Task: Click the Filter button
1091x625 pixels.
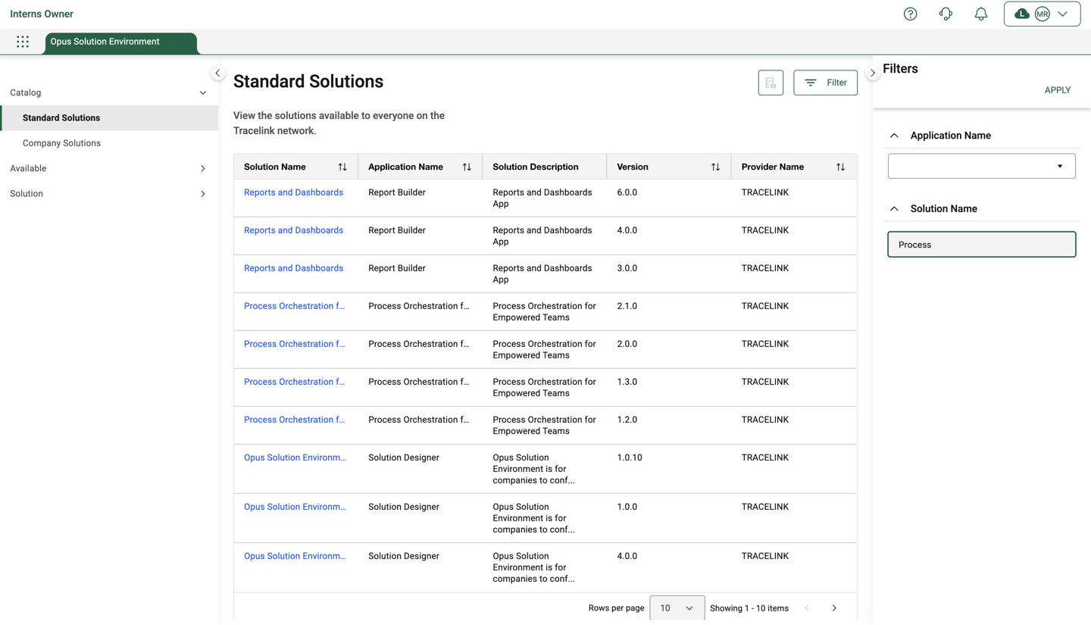Action: [x=825, y=83]
